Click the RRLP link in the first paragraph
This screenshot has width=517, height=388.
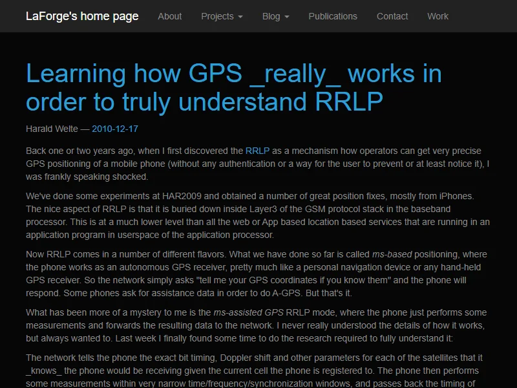point(257,151)
